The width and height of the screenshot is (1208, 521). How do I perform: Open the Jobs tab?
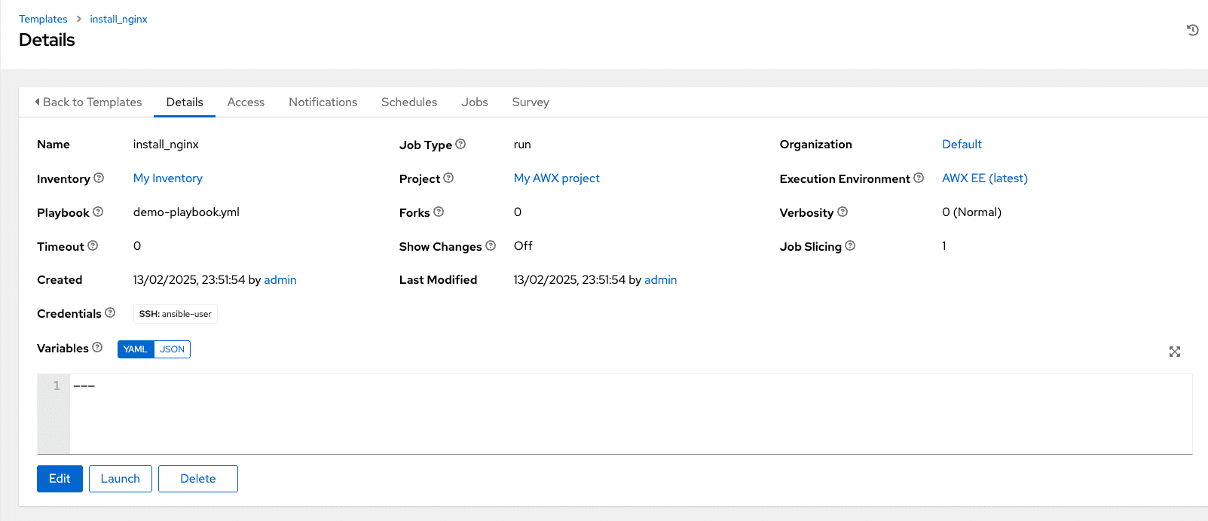pos(475,102)
